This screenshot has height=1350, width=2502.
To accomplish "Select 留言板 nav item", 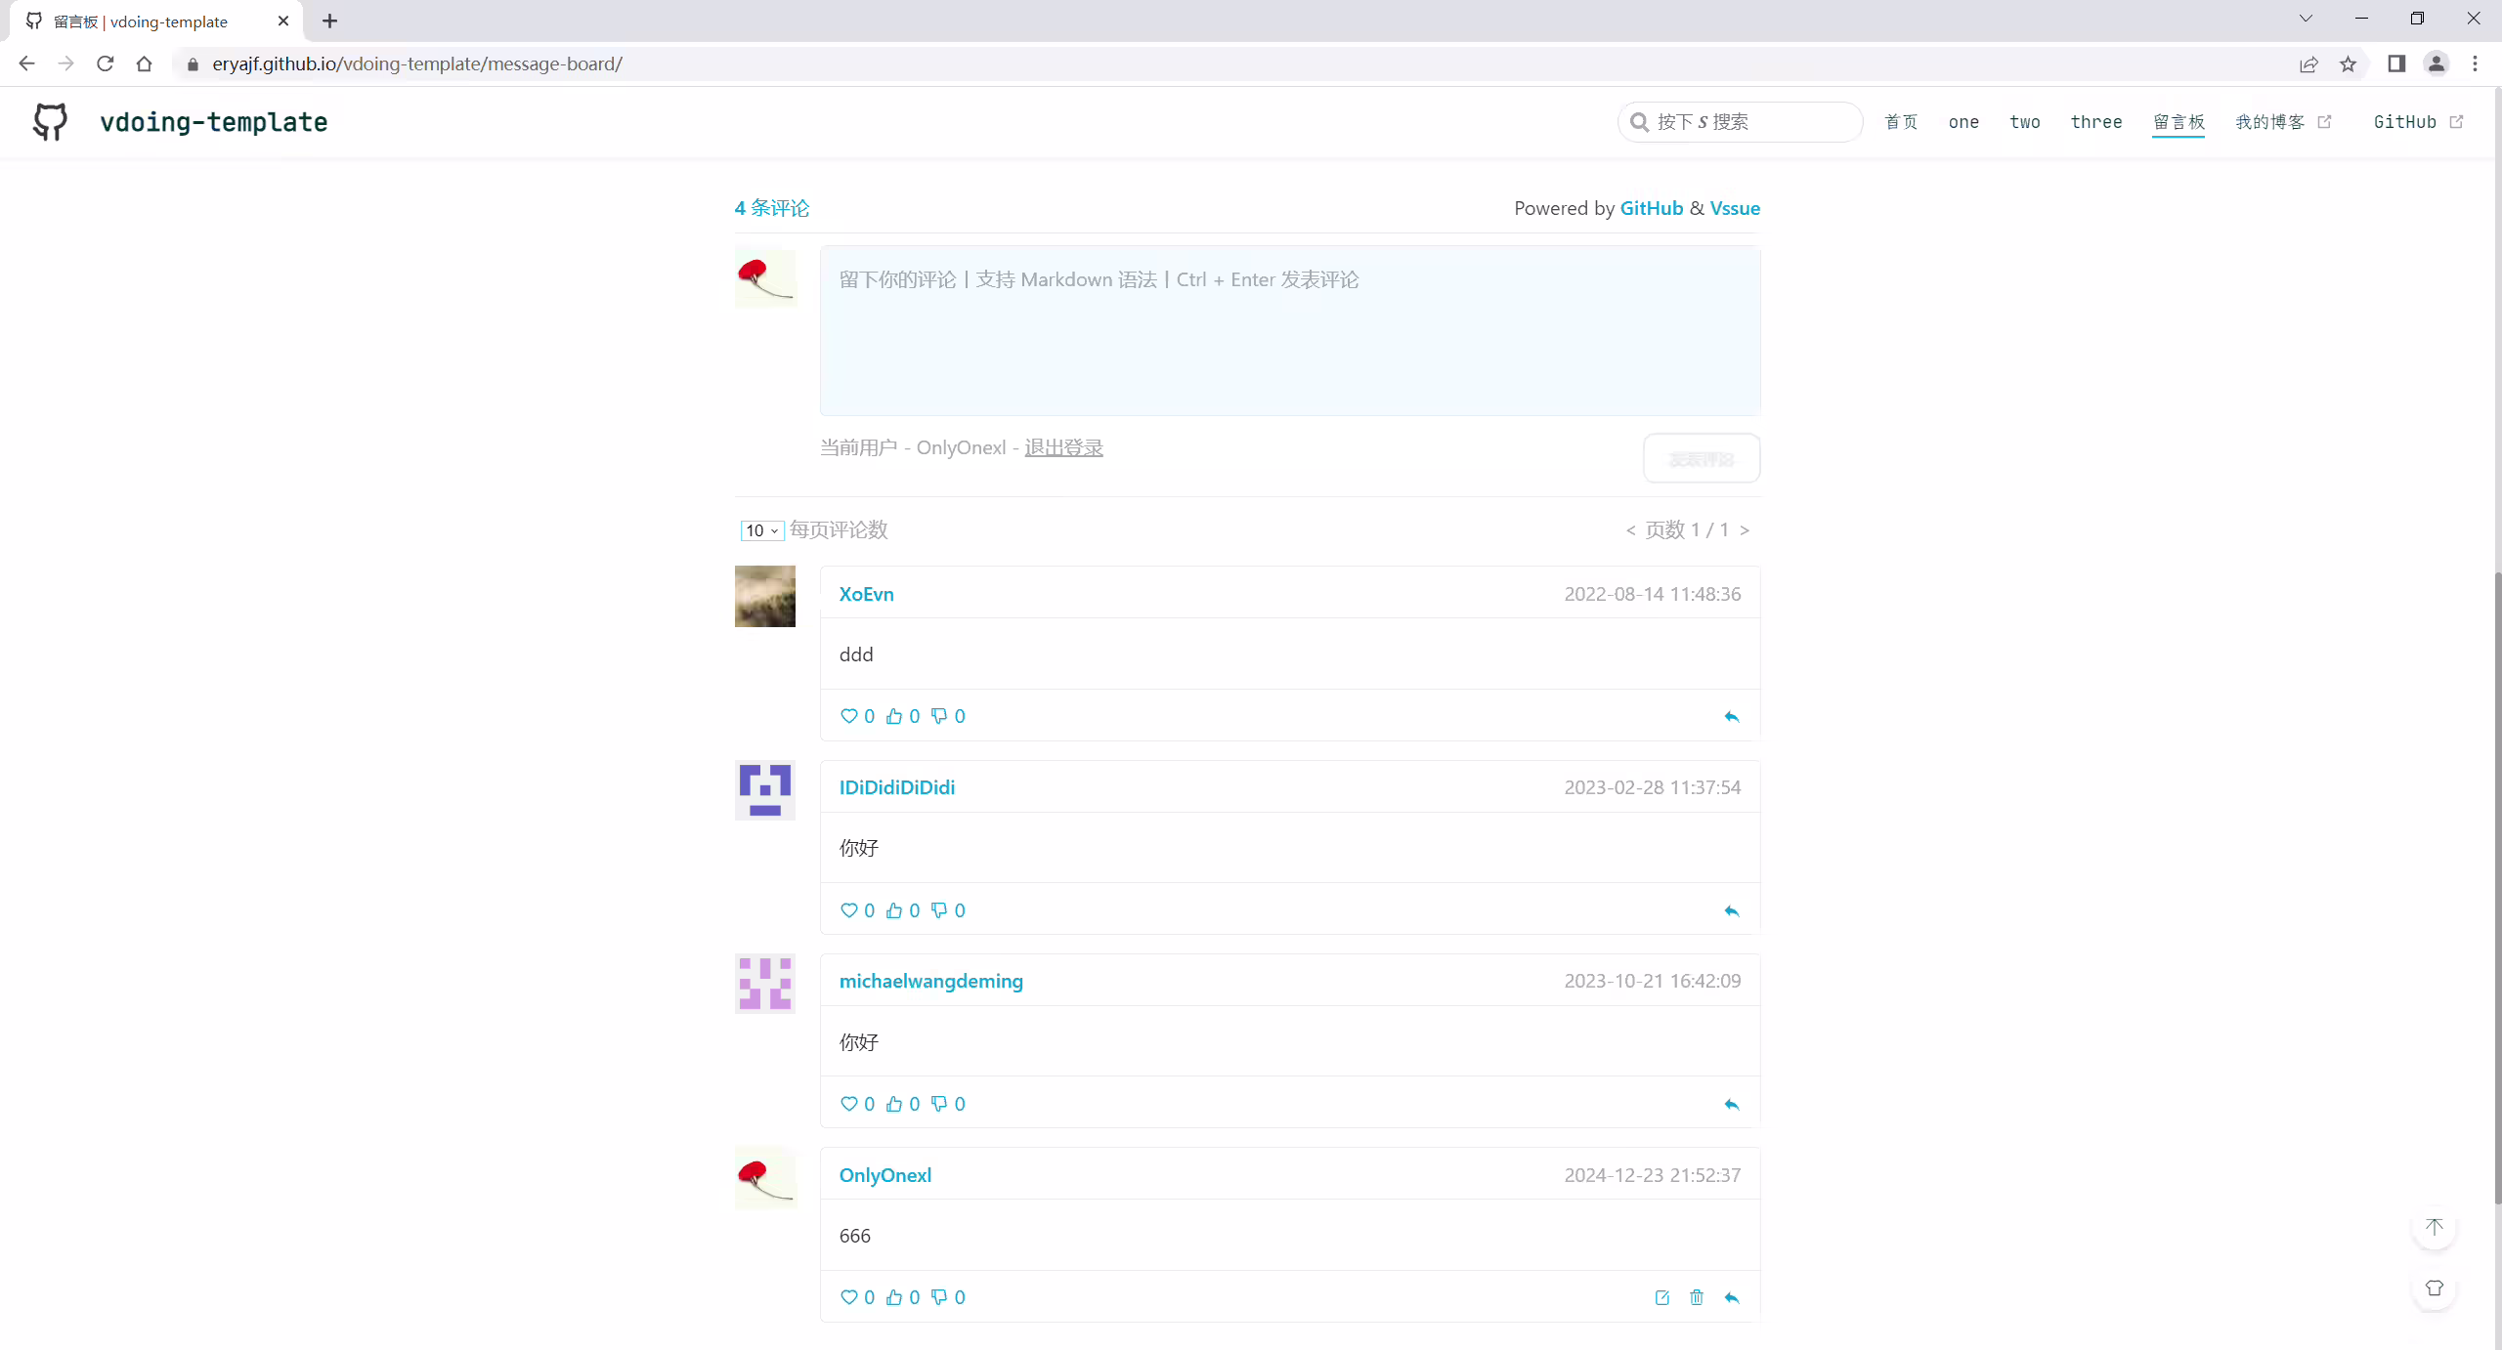I will pyautogui.click(x=2178, y=122).
